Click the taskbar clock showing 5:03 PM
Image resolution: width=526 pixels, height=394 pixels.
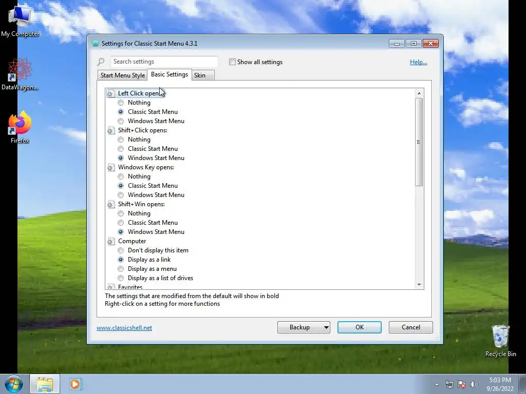click(500, 384)
